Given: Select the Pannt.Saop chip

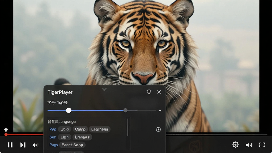Looking at the screenshot, I should click(72, 145).
